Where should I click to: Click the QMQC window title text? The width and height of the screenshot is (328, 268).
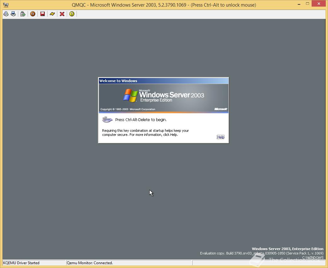point(164,5)
